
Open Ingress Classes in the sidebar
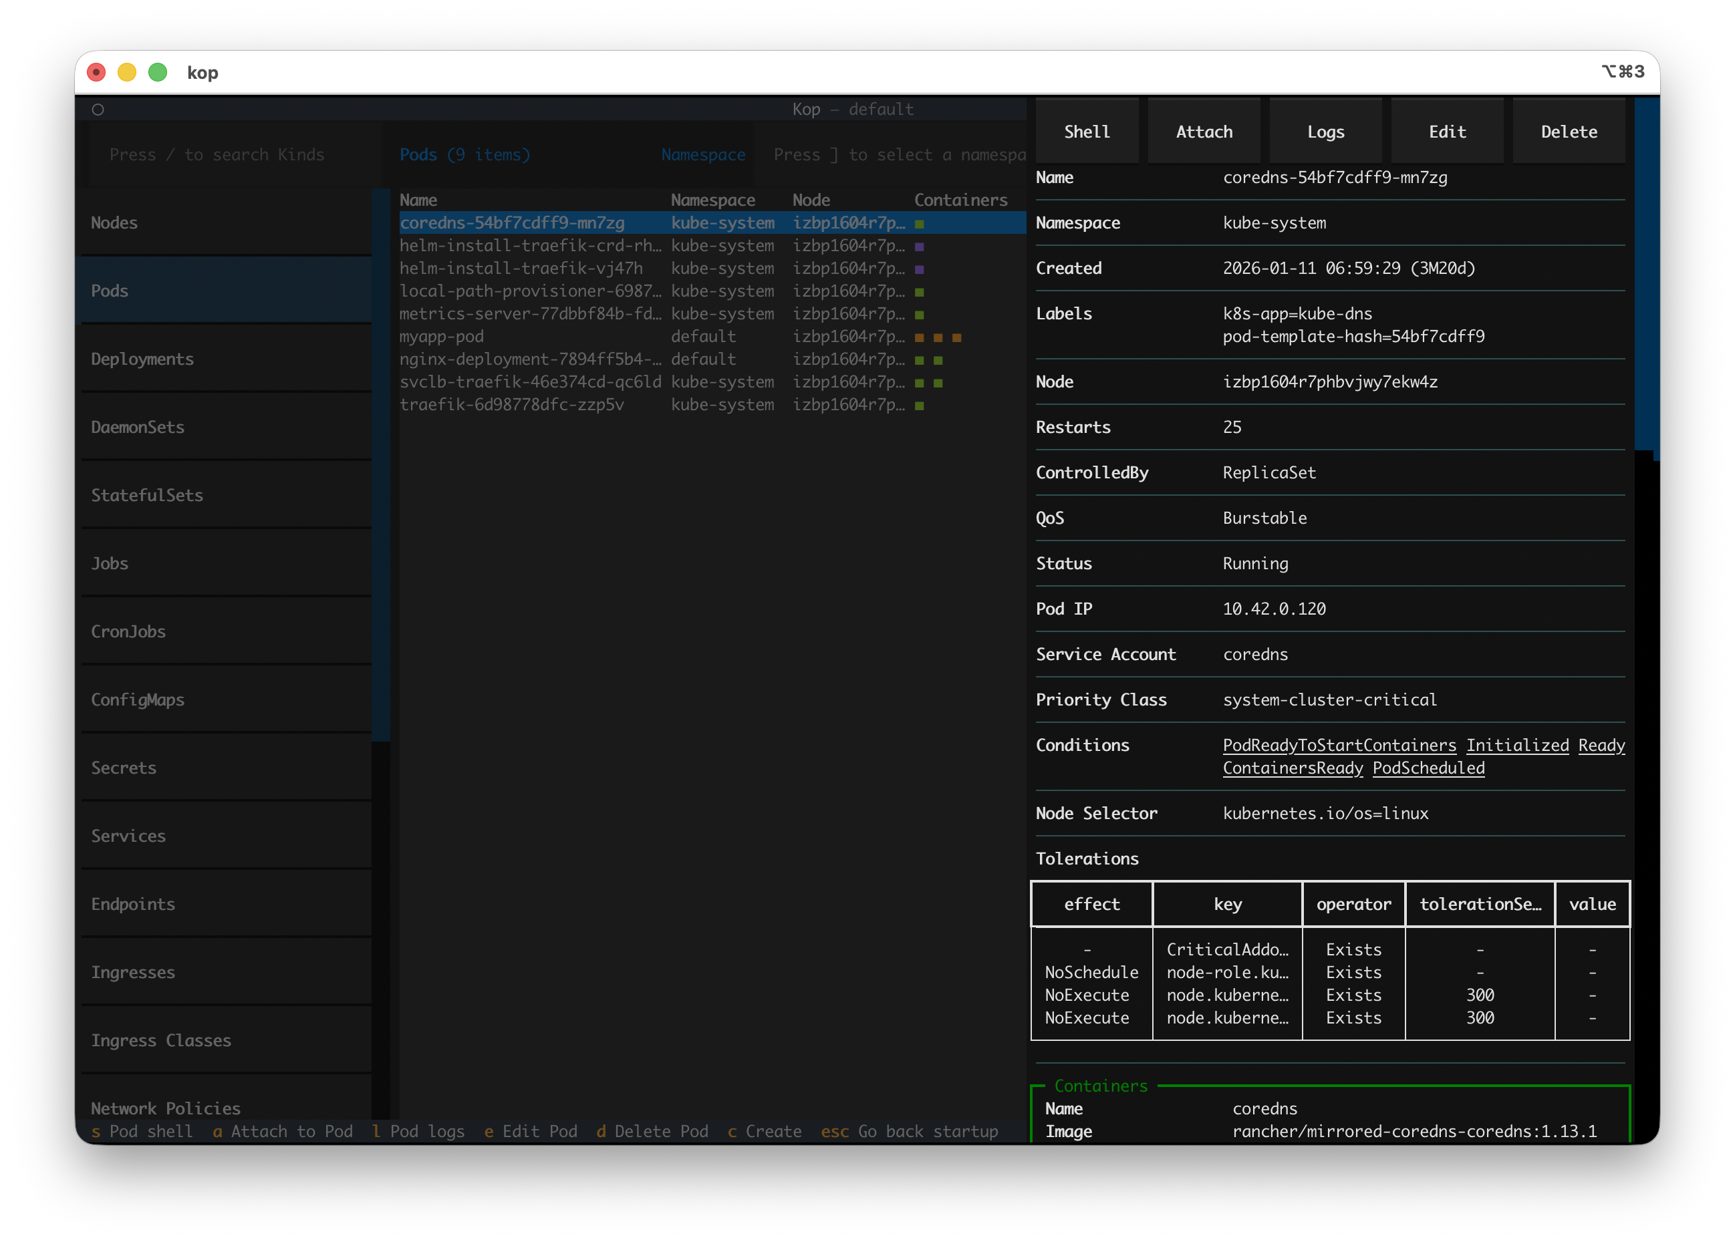click(227, 1039)
